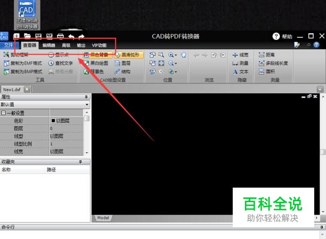Switch to the 高级 advanced tab
The image size is (326, 239).
66,45
